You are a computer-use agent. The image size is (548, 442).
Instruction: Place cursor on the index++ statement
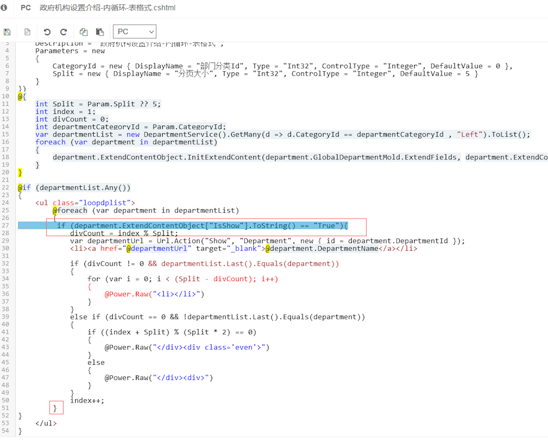point(87,400)
